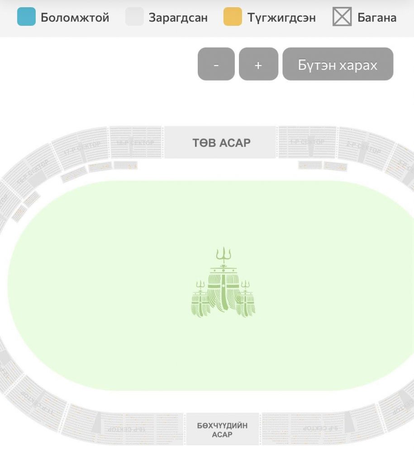This screenshot has width=414, height=464.
Task: Click the blue Боломжтой legend swatch
Action: pos(26,17)
